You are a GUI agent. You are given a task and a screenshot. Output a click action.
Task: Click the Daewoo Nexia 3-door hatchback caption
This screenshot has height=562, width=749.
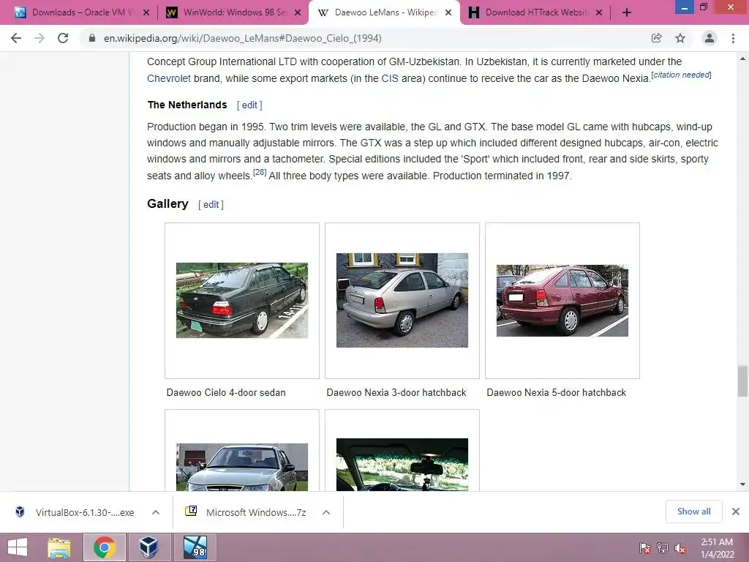396,392
